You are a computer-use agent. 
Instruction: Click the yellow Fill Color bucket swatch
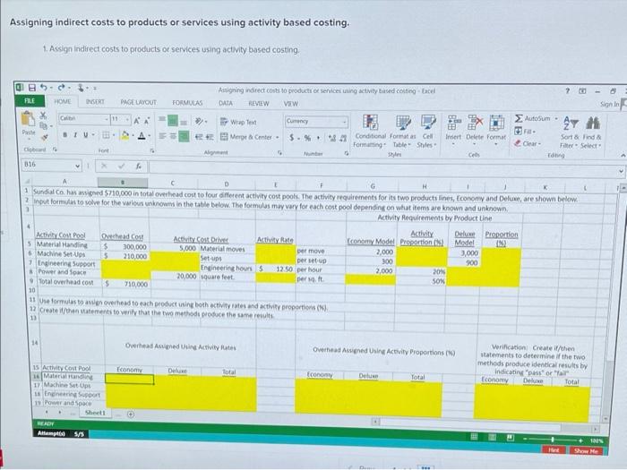pyautogui.click(x=125, y=136)
